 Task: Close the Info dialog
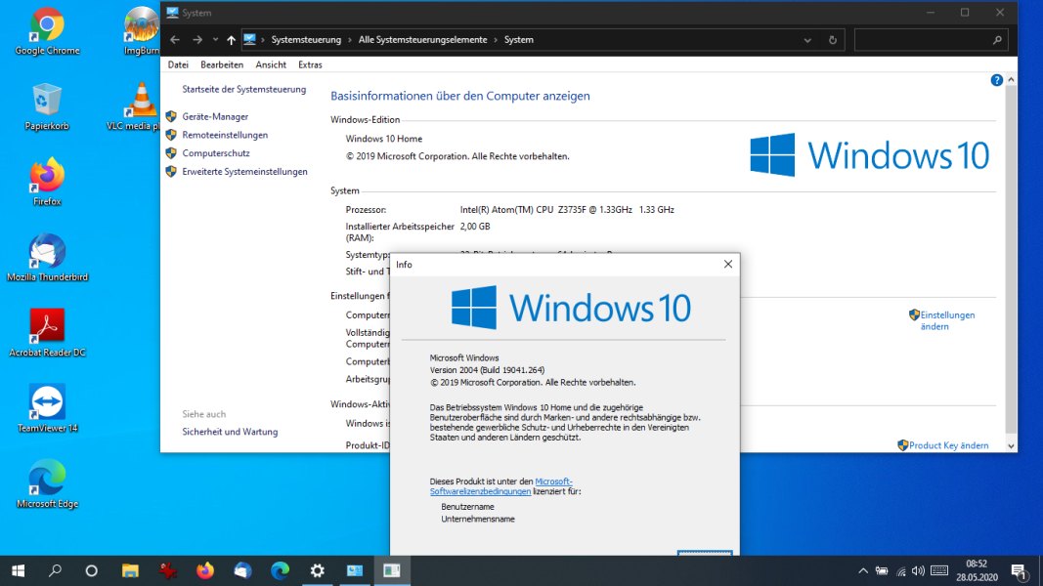[x=727, y=265]
